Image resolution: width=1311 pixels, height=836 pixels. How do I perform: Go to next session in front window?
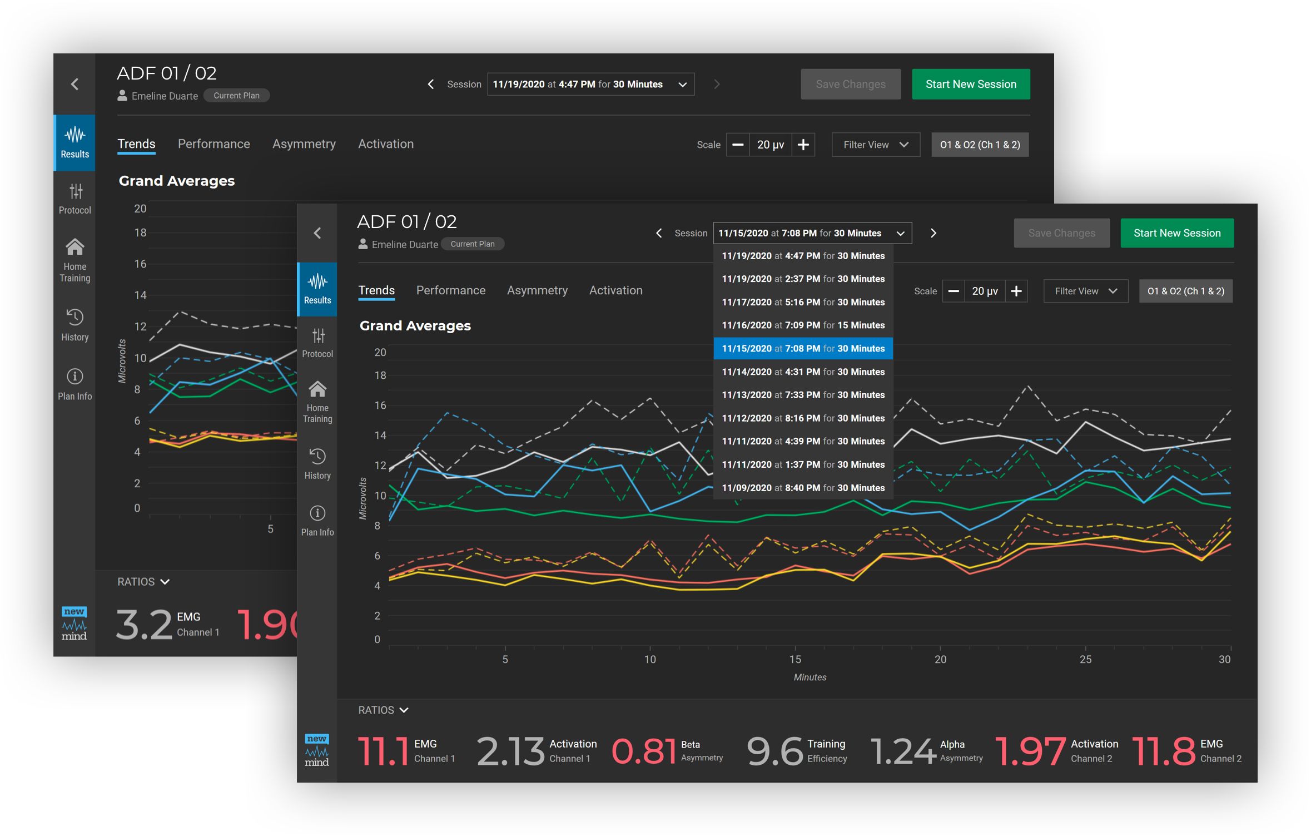(x=933, y=233)
